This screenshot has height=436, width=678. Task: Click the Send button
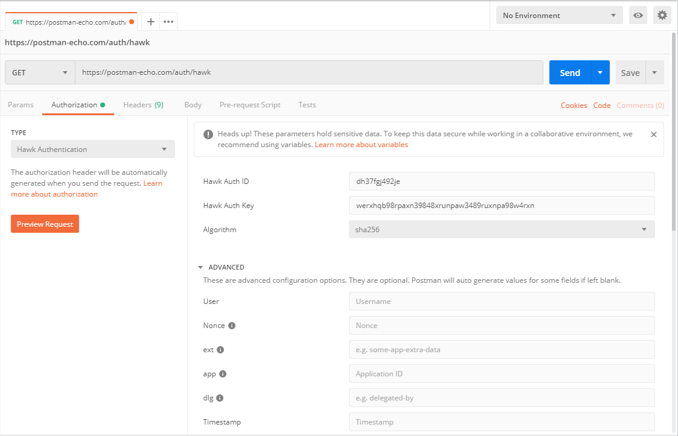(x=570, y=72)
